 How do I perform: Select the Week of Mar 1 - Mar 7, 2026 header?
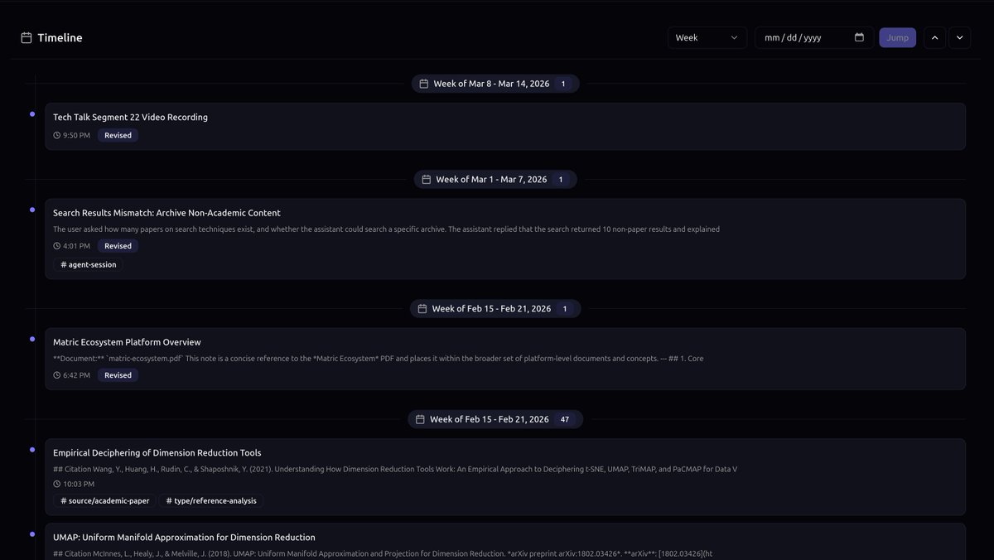pos(495,179)
